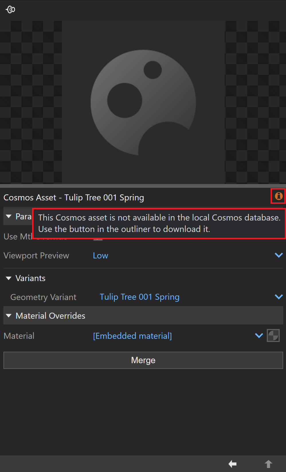Screen dimensions: 286x472
Task: Click the Geometry Variant label
Action: (x=43, y=297)
